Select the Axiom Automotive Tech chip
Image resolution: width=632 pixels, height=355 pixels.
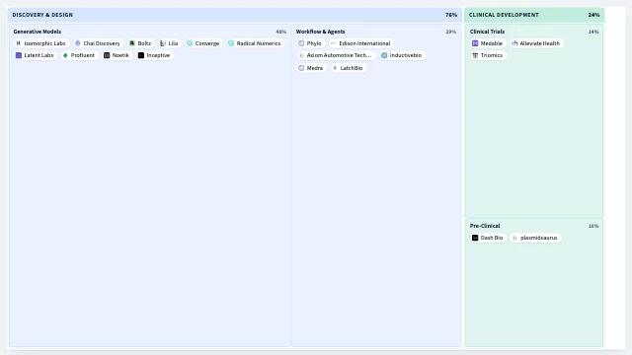(336, 55)
